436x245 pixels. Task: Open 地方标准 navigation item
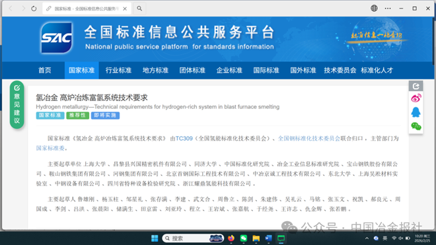point(155,71)
